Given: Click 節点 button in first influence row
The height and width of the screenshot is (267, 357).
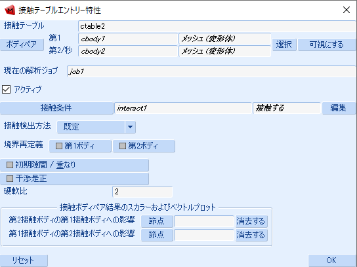Looking at the screenshot, I should pos(157,221).
